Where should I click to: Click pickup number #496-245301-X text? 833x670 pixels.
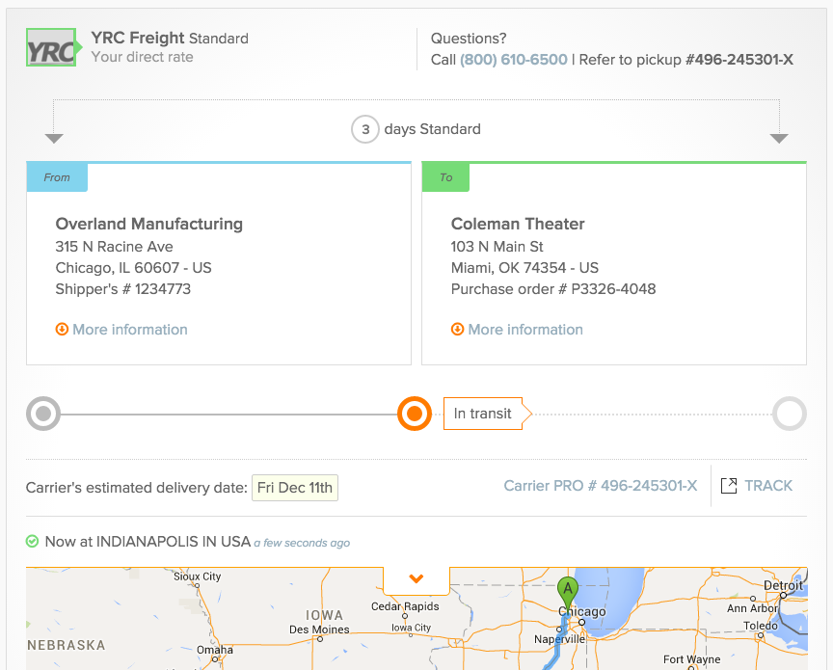(739, 60)
